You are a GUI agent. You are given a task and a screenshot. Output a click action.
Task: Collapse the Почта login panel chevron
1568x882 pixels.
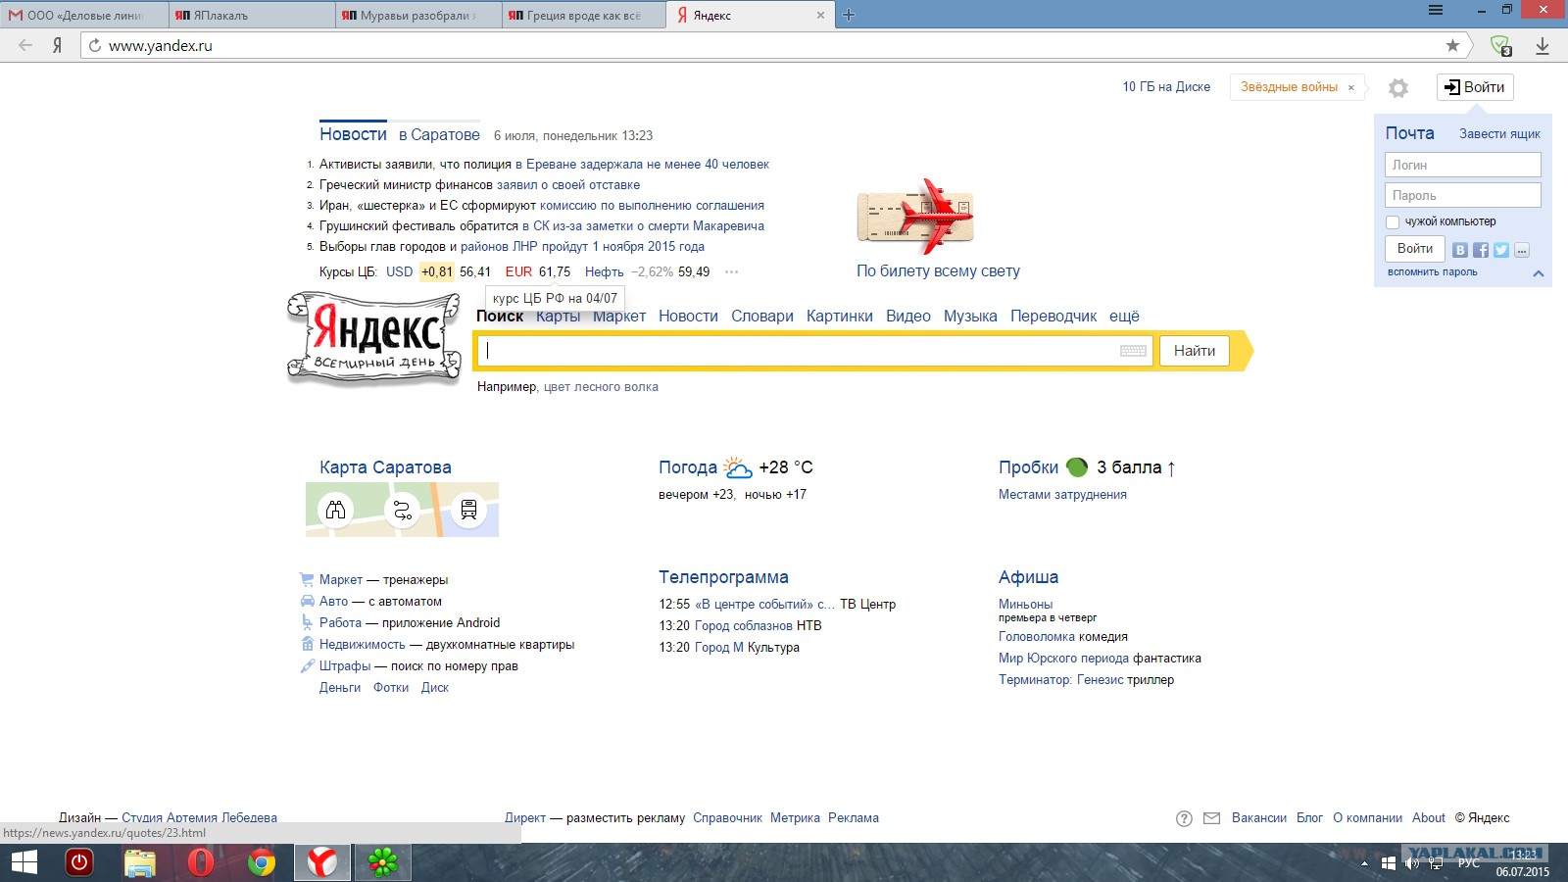point(1539,273)
